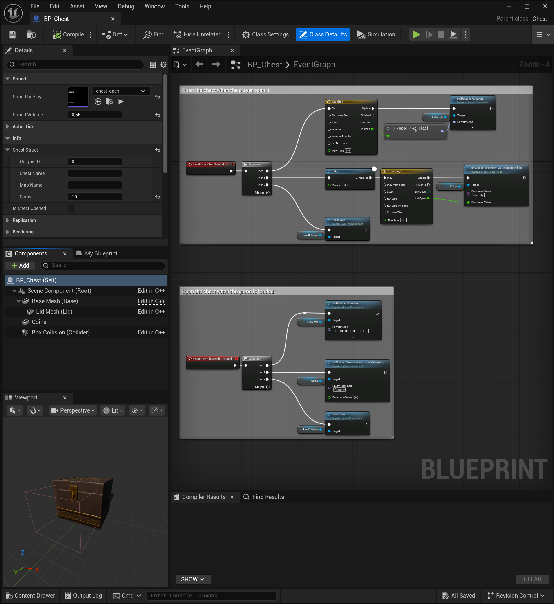Open Details panel settings gear

coord(163,65)
